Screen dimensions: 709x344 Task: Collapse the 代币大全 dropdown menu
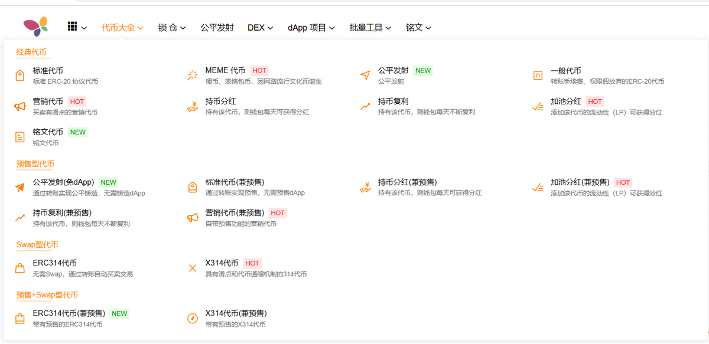click(122, 27)
